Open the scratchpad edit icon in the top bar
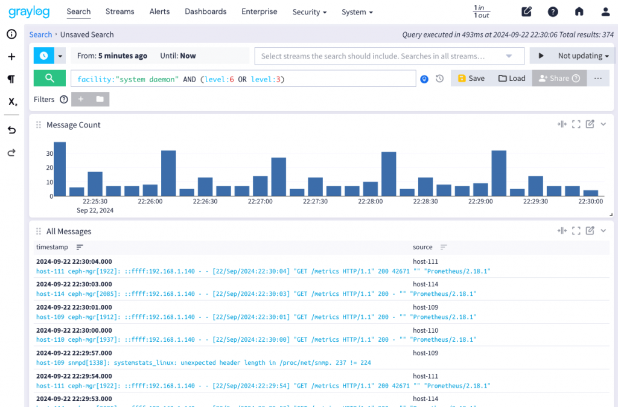The image size is (618, 407). (526, 12)
